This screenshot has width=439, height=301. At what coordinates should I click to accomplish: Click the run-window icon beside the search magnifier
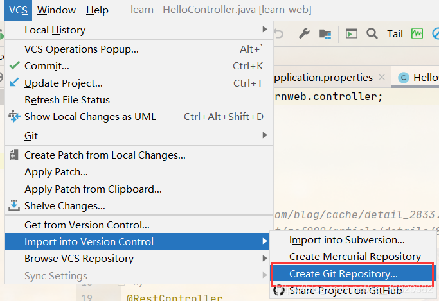coord(351,34)
